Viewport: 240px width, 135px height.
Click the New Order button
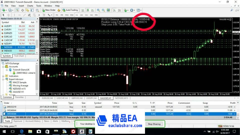(x=49, y=10)
